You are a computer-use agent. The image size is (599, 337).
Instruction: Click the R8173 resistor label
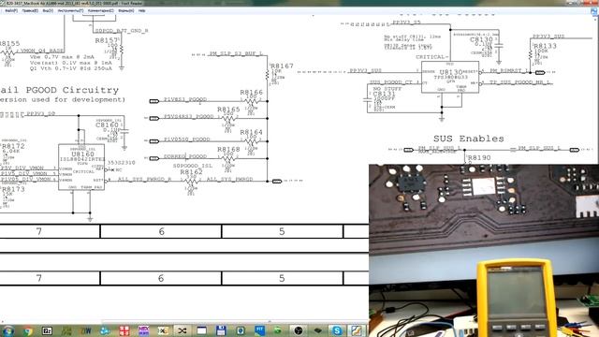pyautogui.click(x=13, y=189)
